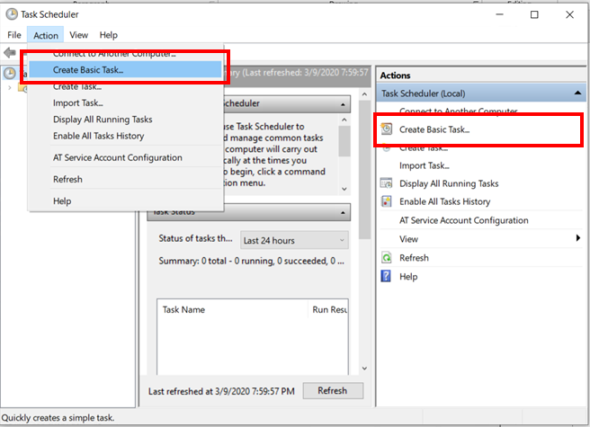
Task: Click Display All Running Tasks icon in Actions pane
Action: [x=386, y=183]
